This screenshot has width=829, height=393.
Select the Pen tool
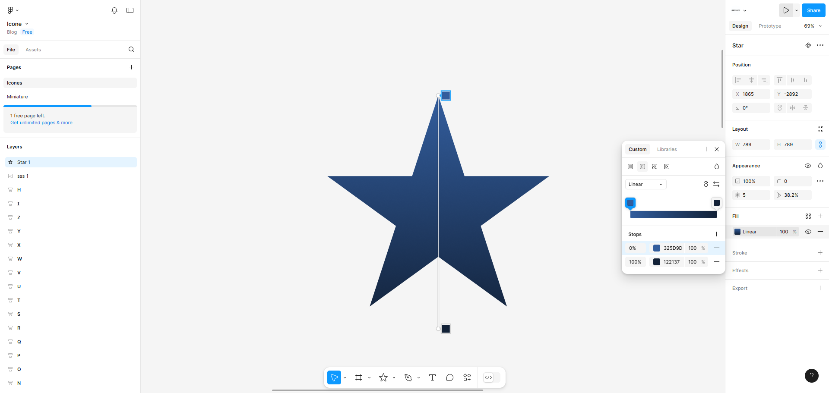coord(408,377)
